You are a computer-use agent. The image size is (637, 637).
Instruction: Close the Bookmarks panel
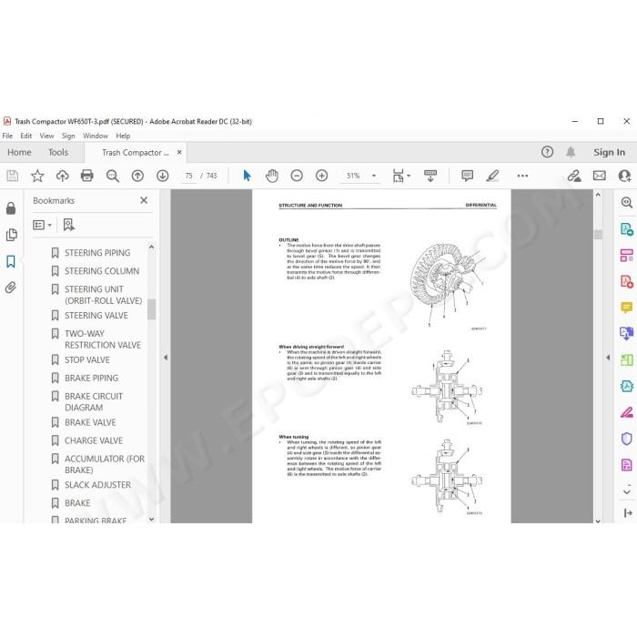pyautogui.click(x=144, y=200)
